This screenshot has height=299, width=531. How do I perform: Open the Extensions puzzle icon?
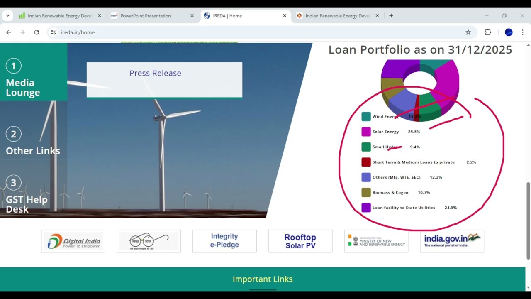488,32
